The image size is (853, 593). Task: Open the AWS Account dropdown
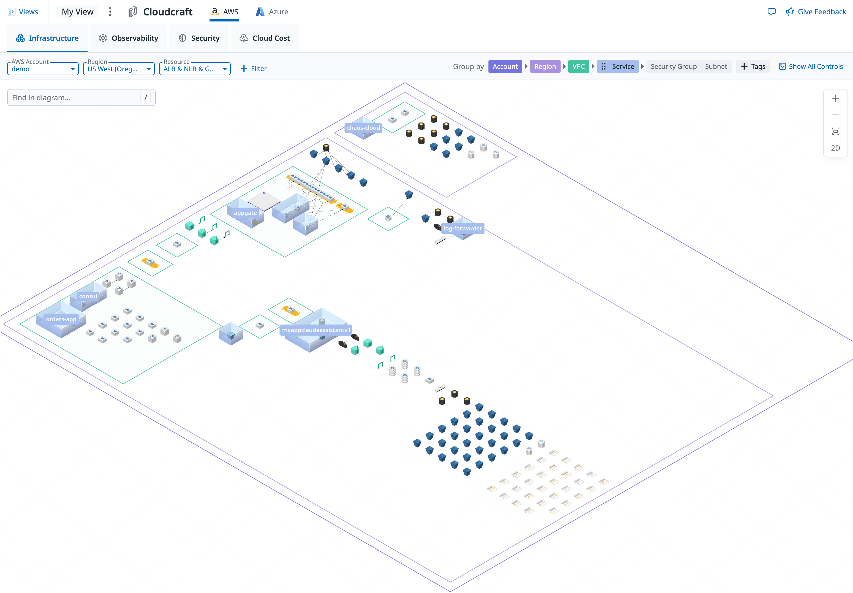click(x=43, y=69)
